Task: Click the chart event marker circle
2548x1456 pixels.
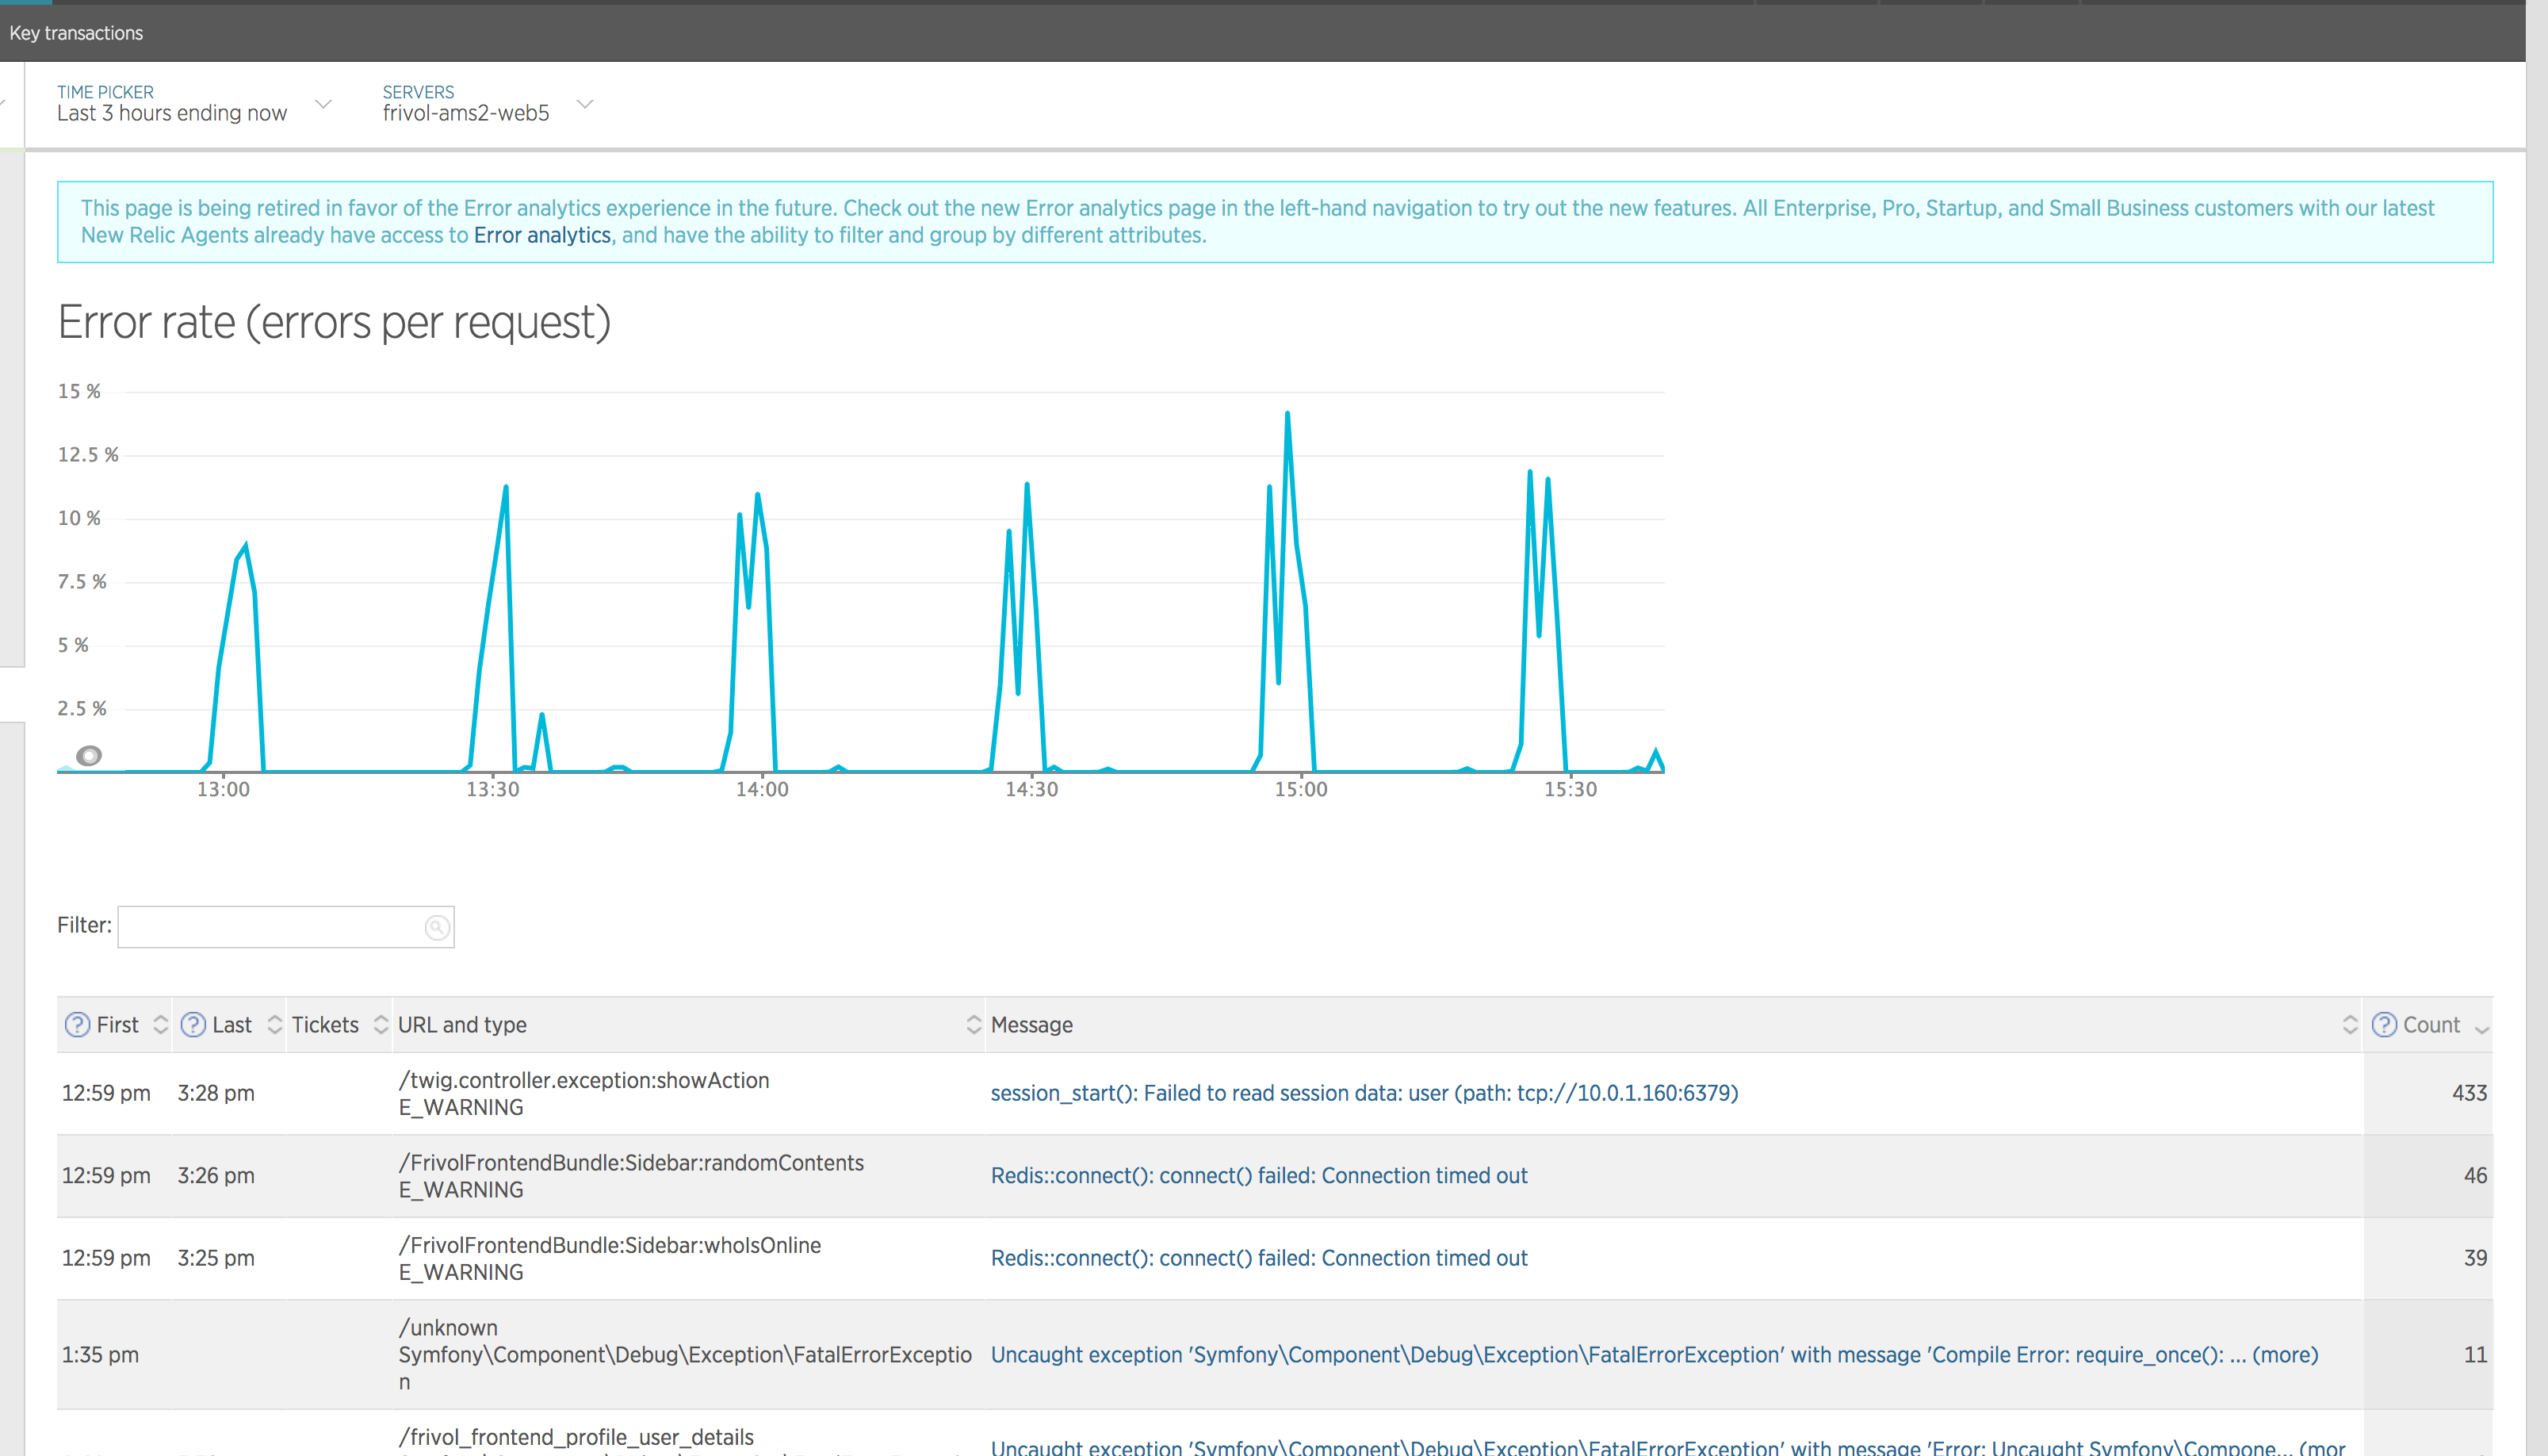Action: click(x=89, y=756)
